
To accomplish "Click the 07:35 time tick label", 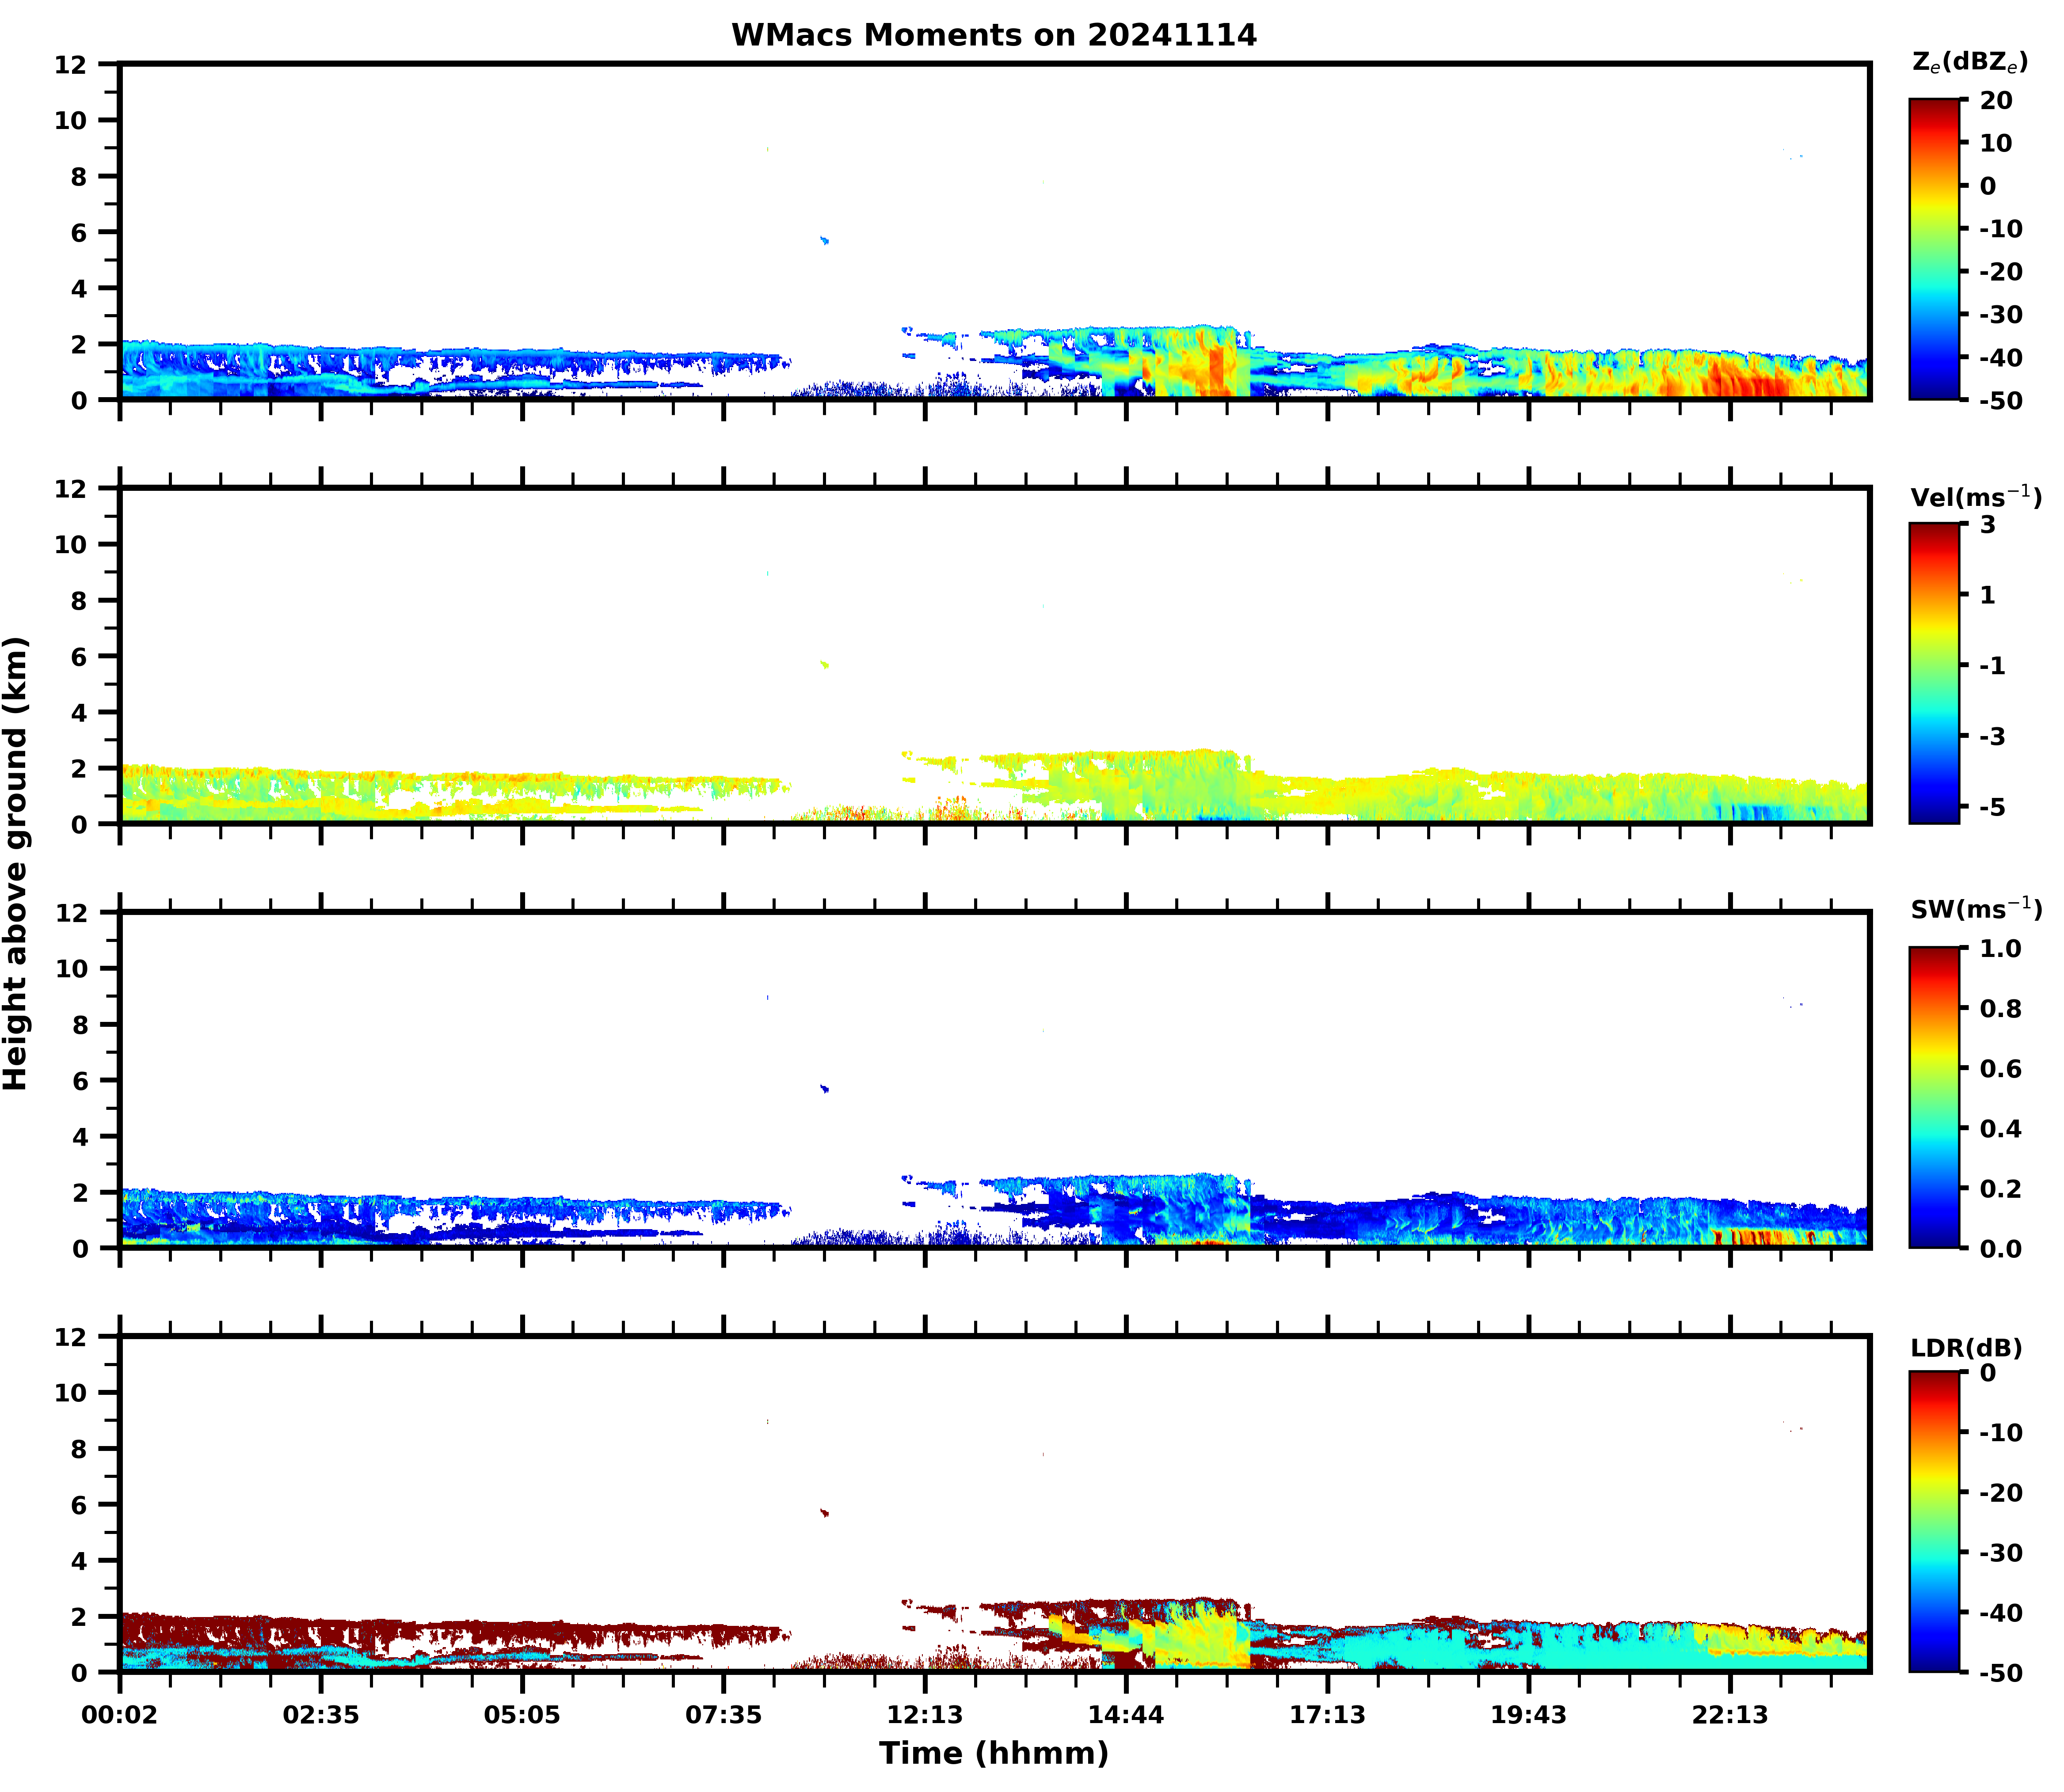I will click(724, 1715).
